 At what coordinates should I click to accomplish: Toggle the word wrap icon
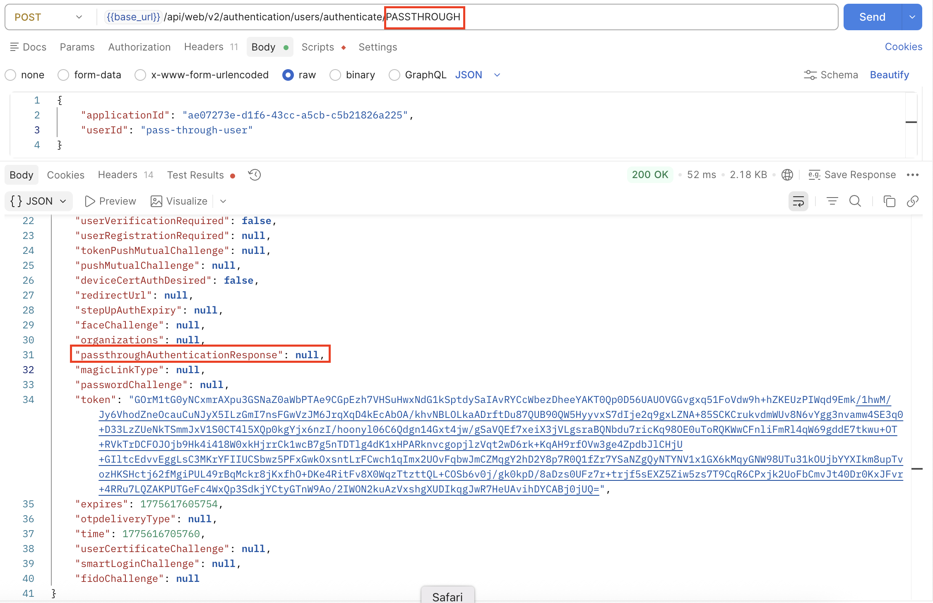798,201
